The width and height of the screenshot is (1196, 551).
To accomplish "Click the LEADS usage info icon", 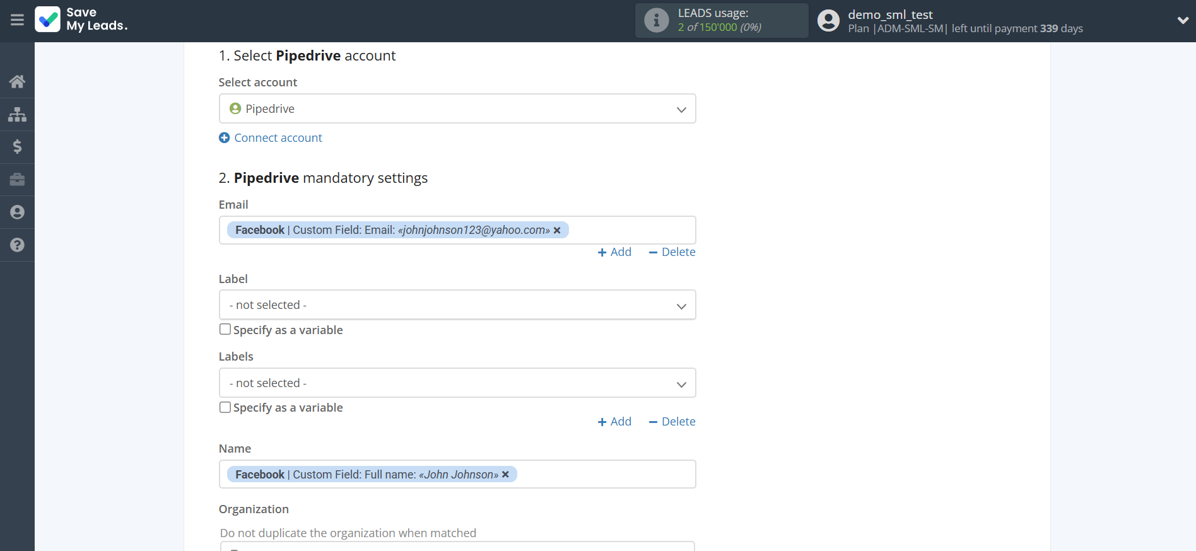I will point(656,21).
